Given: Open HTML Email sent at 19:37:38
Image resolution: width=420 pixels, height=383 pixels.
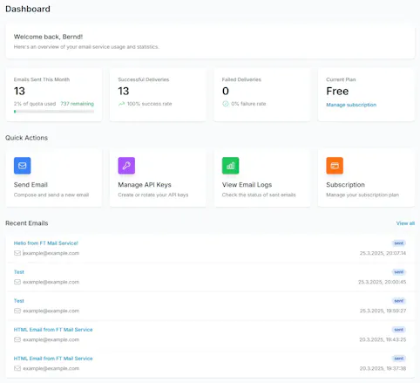Looking at the screenshot, I should tap(53, 359).
